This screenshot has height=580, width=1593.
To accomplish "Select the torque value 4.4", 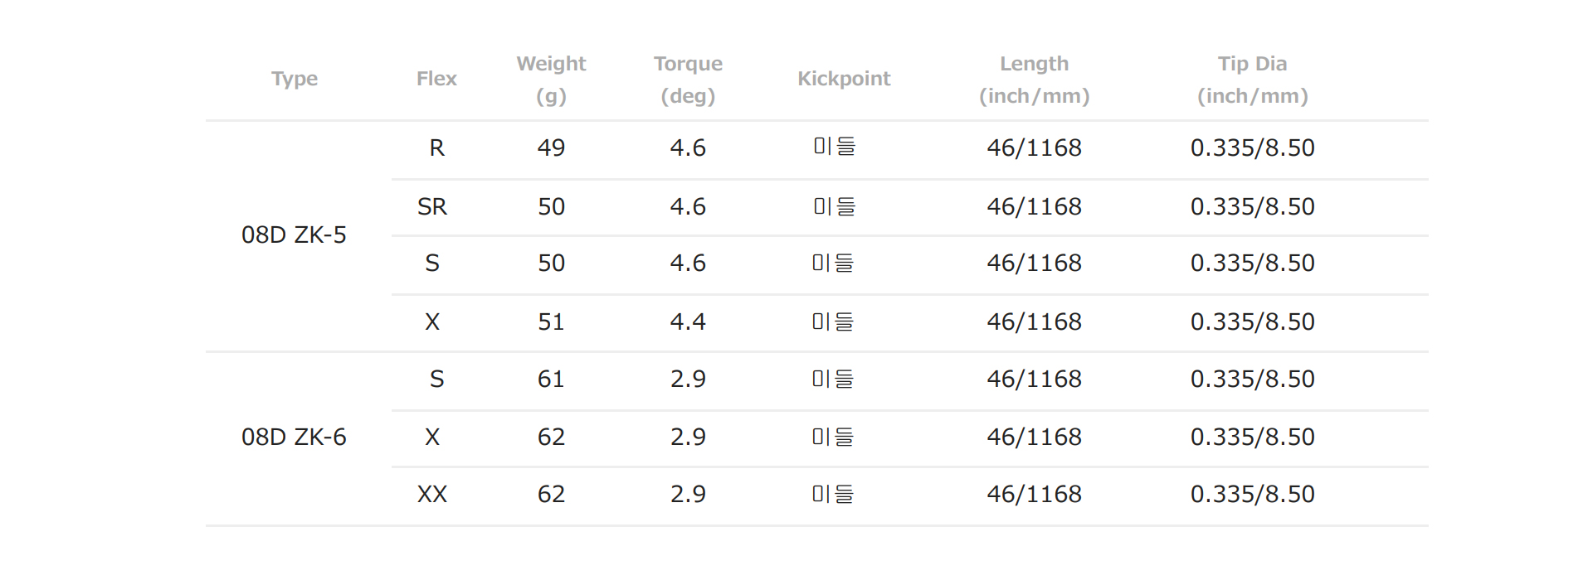I will [688, 322].
